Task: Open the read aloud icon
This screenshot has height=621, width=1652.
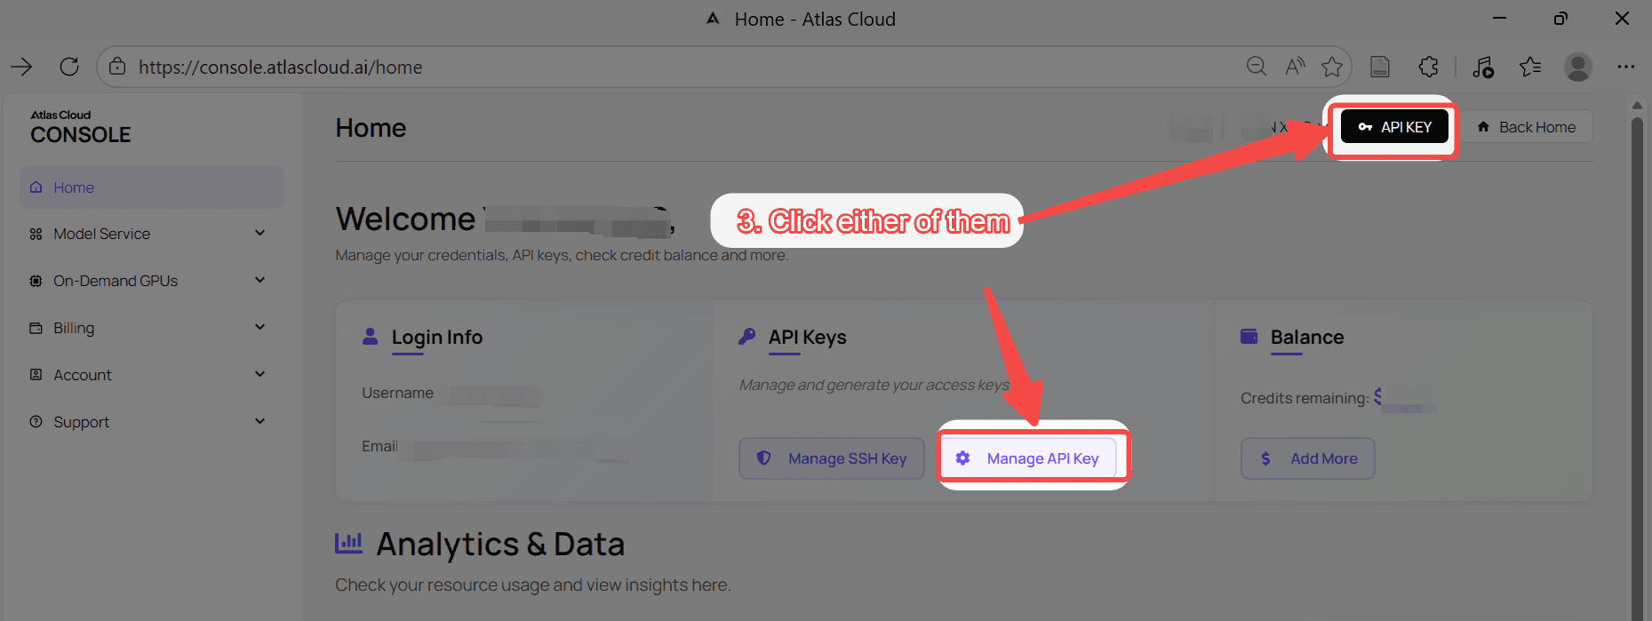Action: [1295, 67]
